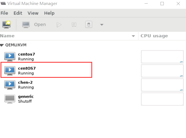This screenshot has height=138, width=186.
Task: Open the File menu
Action: [4, 13]
